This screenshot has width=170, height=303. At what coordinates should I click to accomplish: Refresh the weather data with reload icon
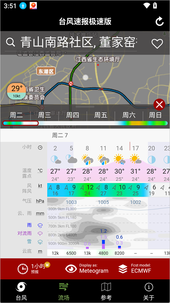pos(160,21)
